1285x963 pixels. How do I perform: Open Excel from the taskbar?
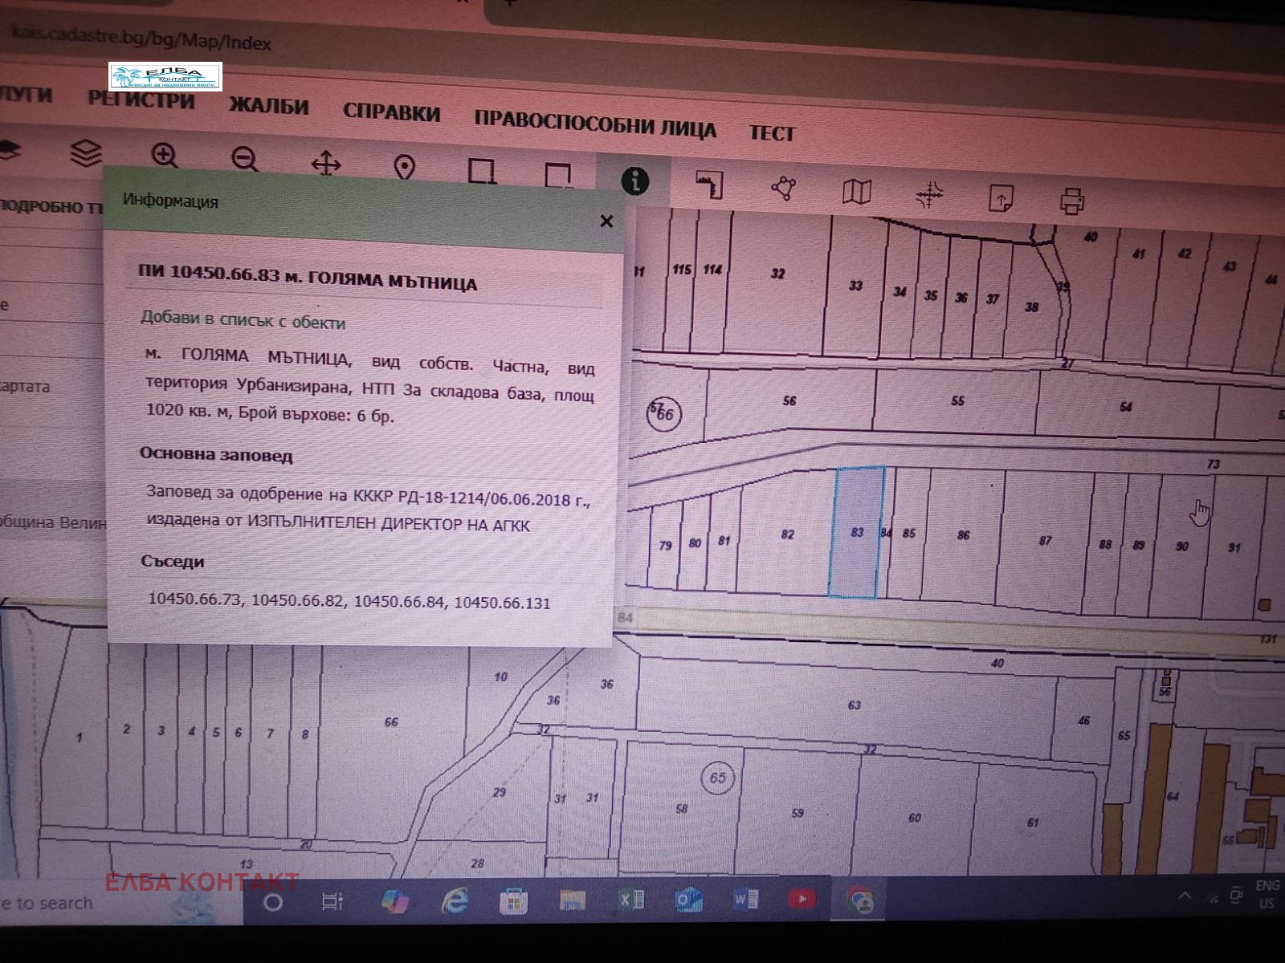[631, 900]
